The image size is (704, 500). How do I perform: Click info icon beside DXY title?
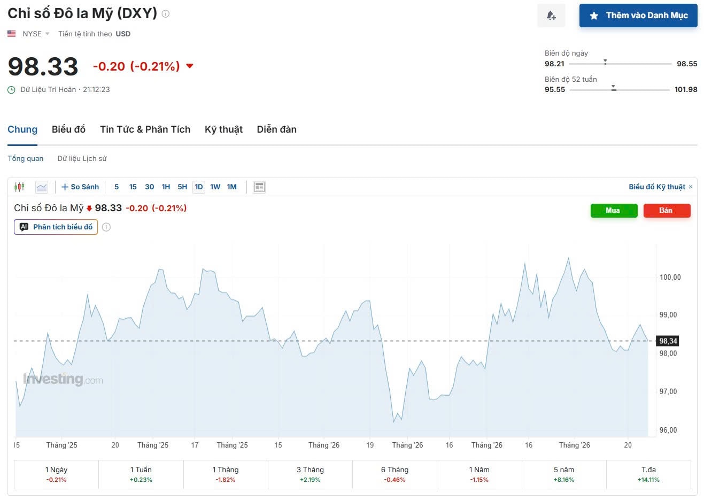(x=166, y=14)
